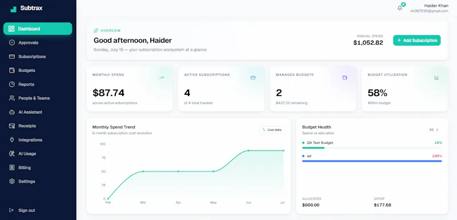
Task: Click QA Test Budget progress bar
Action: (372, 148)
